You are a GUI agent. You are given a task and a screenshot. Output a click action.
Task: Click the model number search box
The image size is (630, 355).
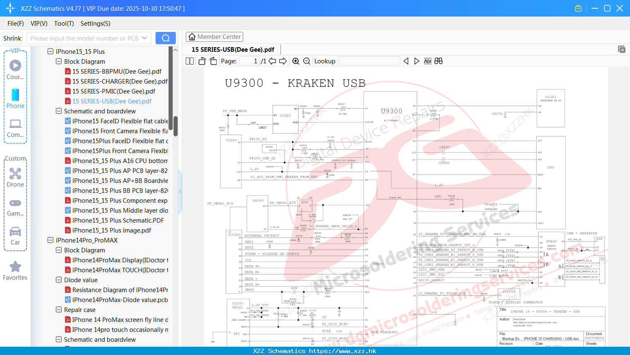(x=84, y=38)
